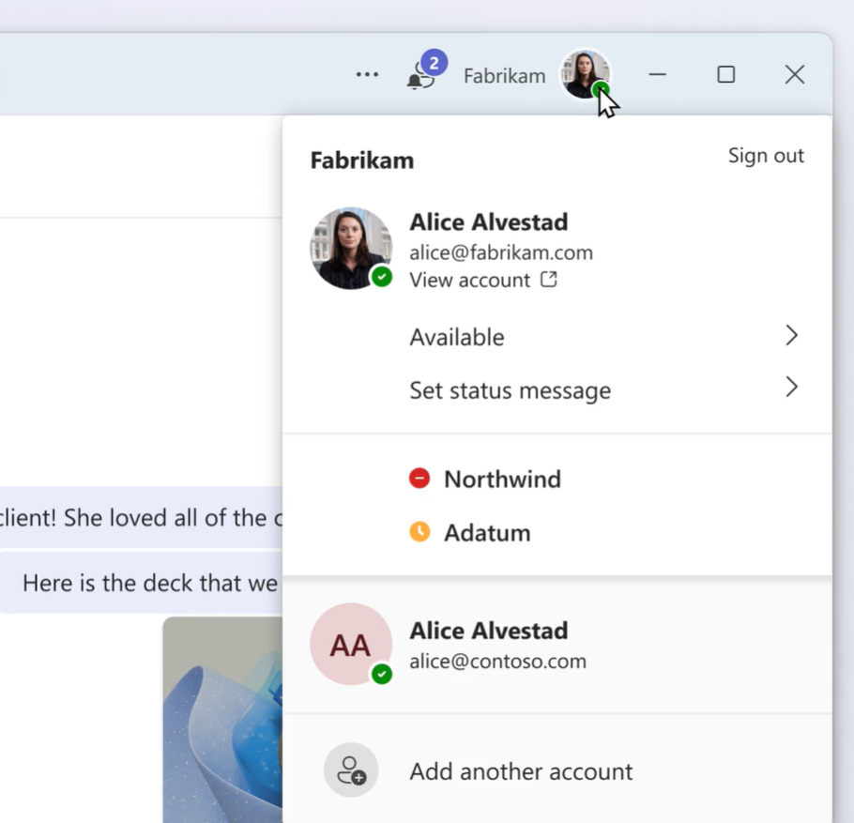The height and width of the screenshot is (823, 854).
Task: Expand the Set status message chevron
Action: 791,388
